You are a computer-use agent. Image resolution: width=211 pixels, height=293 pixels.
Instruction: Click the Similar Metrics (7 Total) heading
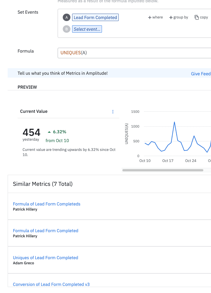tap(43, 184)
